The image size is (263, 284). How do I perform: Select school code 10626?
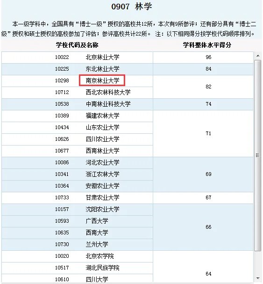(x=62, y=139)
